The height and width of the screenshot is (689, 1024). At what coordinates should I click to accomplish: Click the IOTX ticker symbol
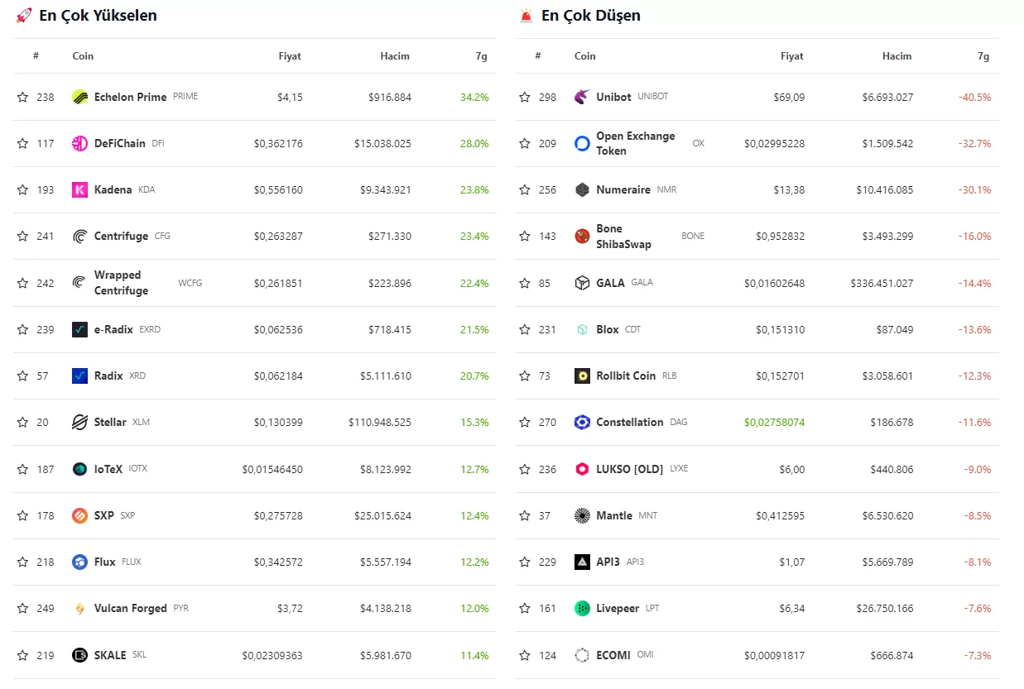click(x=137, y=469)
